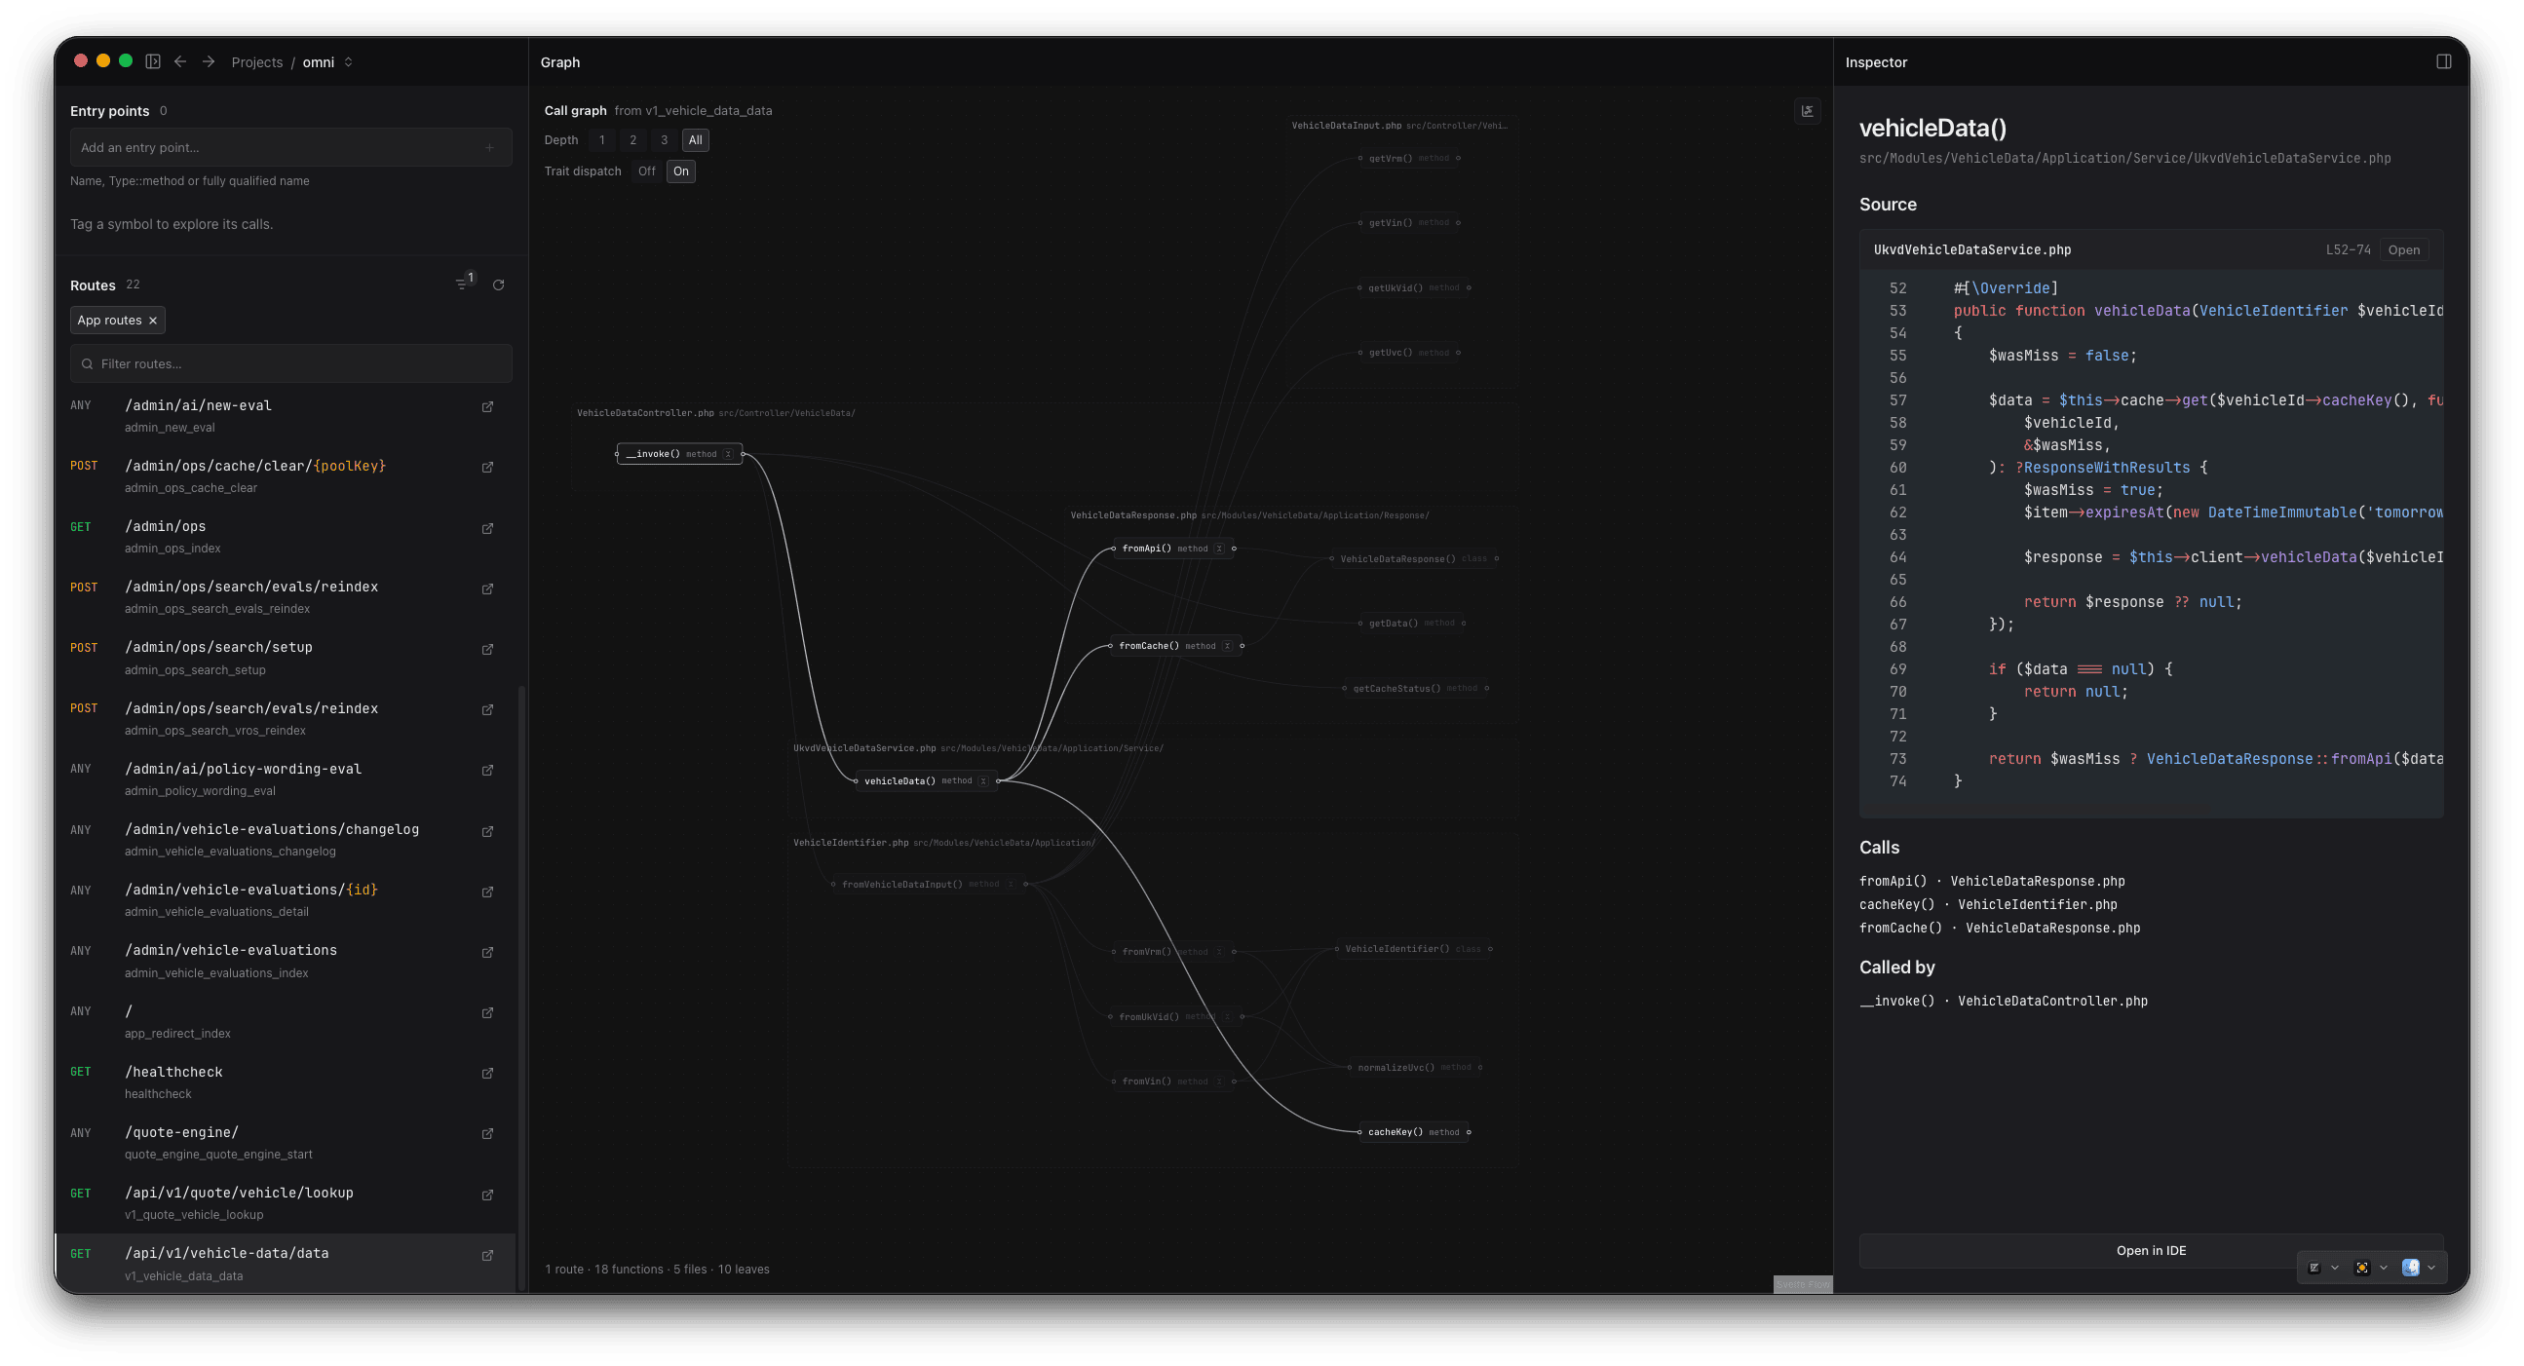Collapse the __invoke() node toggle
The image size is (2524, 1366).
pos(728,454)
